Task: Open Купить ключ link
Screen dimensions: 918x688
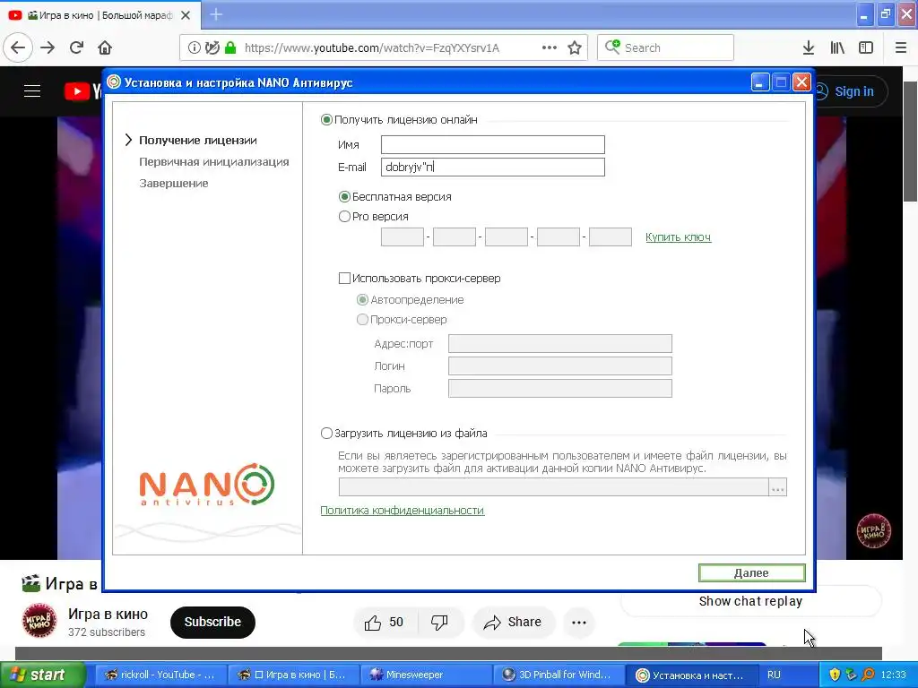Action: [x=678, y=236]
